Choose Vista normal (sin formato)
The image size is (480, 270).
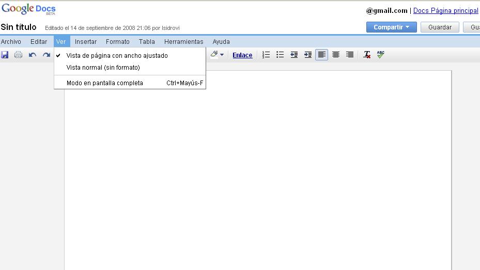(130, 68)
